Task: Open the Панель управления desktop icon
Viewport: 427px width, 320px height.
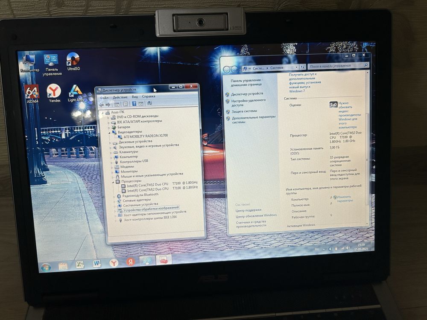Action: point(52,65)
